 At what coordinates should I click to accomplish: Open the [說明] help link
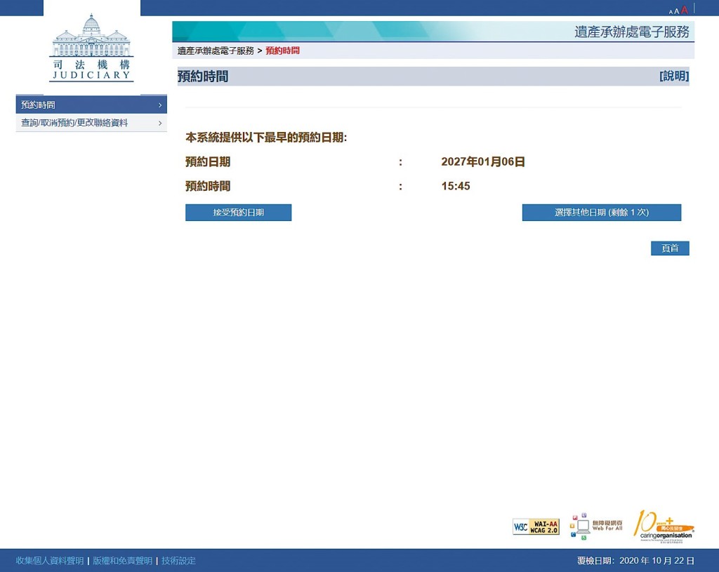click(x=674, y=76)
